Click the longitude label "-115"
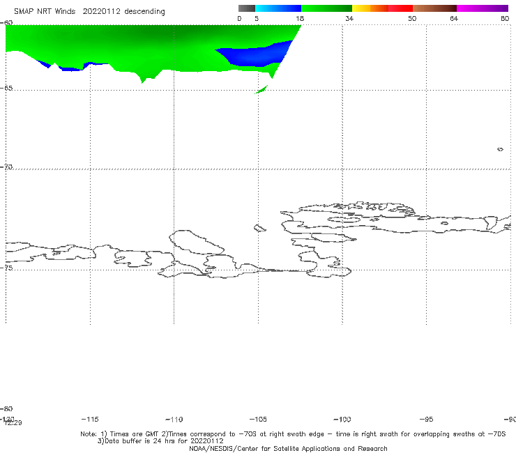The height and width of the screenshot is (453, 516). [x=90, y=420]
